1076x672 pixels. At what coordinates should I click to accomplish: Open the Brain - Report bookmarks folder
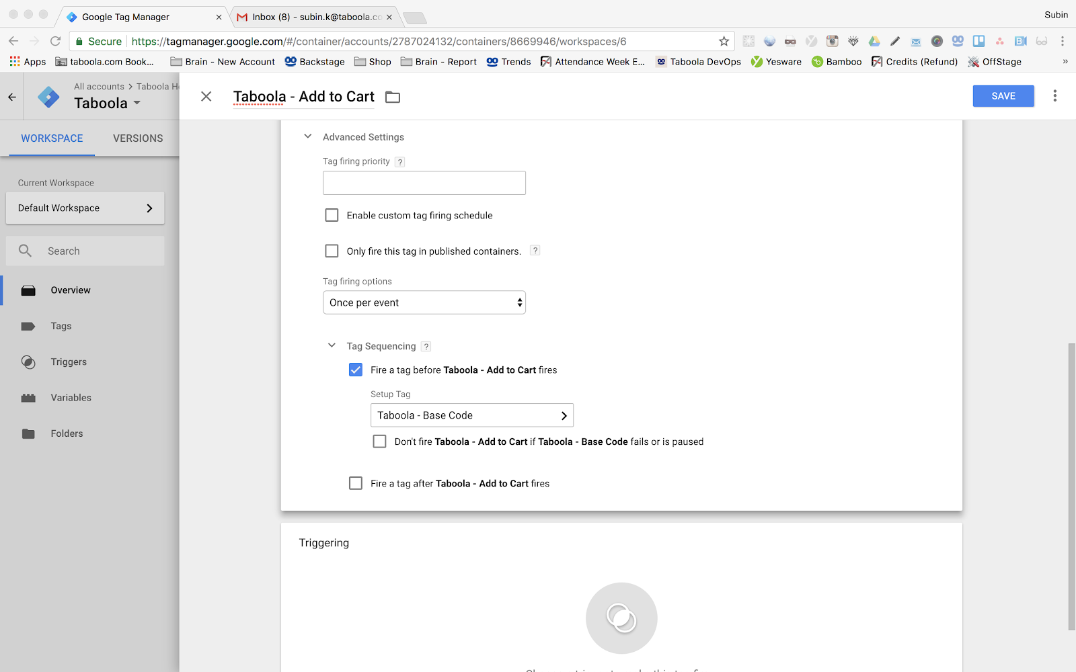438,61
